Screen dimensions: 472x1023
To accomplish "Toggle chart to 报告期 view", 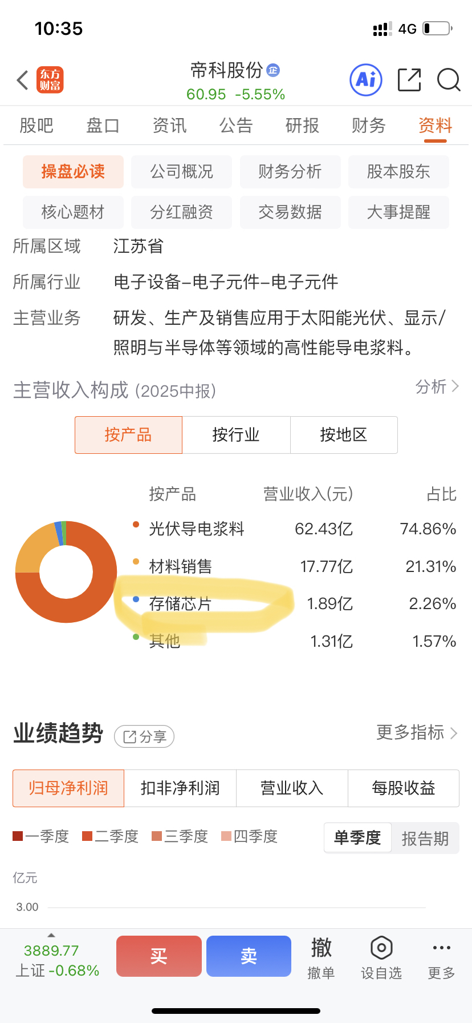I will [x=425, y=838].
